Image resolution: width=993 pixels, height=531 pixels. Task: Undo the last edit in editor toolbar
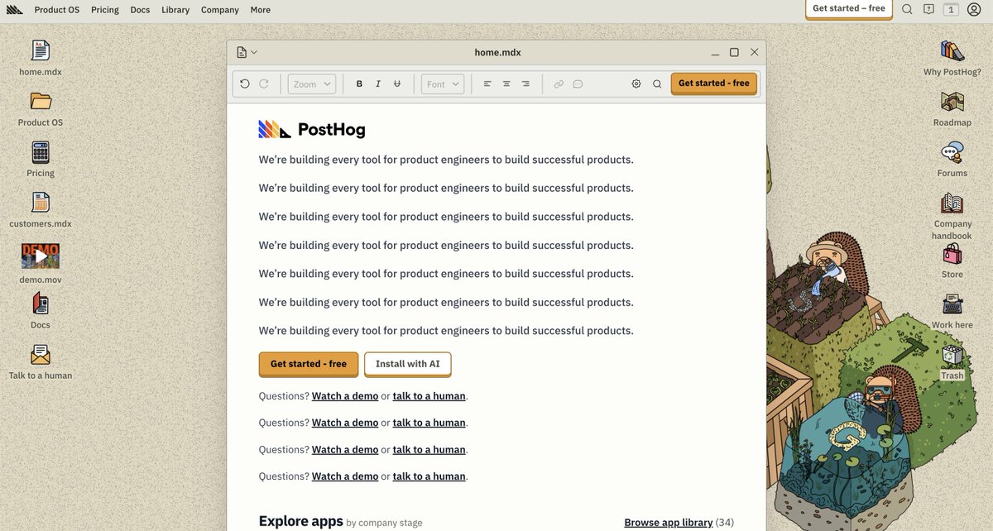point(245,84)
